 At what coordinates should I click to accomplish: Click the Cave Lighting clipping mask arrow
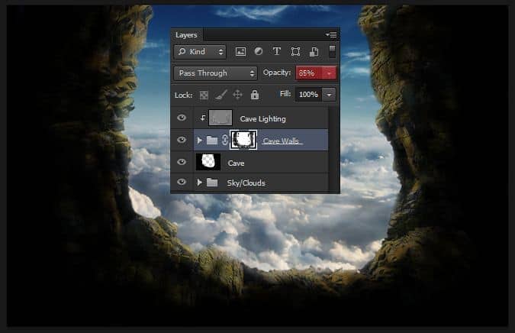click(203, 118)
